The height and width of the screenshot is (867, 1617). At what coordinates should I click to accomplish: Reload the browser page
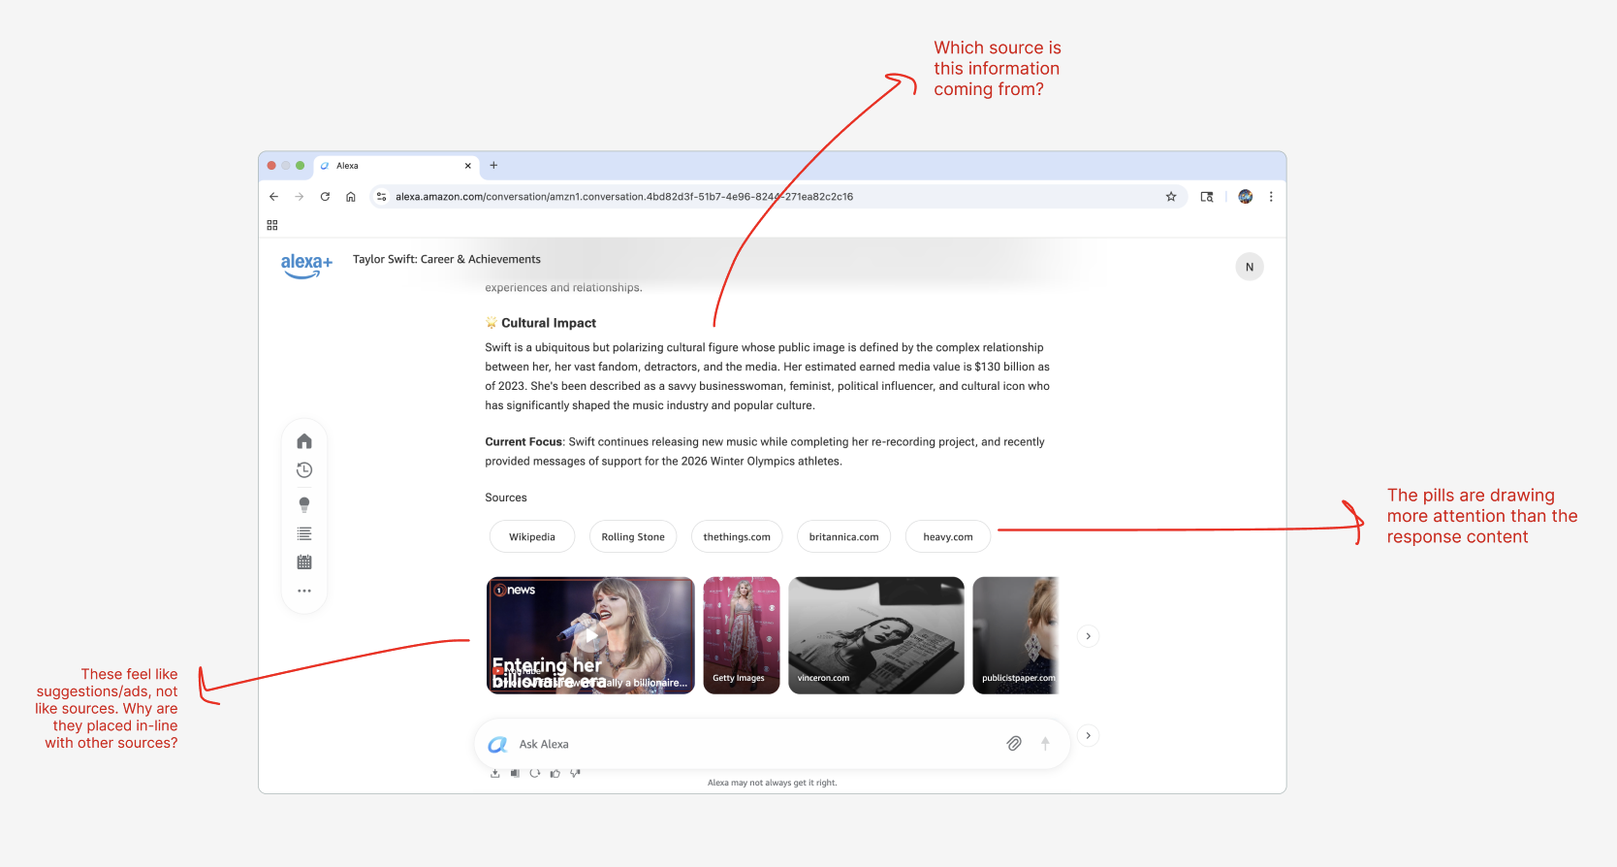(x=325, y=197)
